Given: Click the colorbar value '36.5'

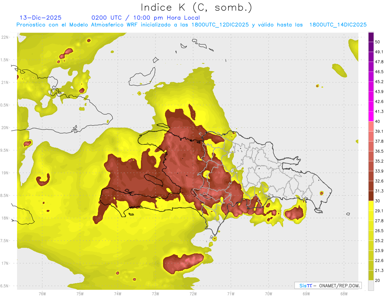Looking at the screenshot, I should [379, 151].
